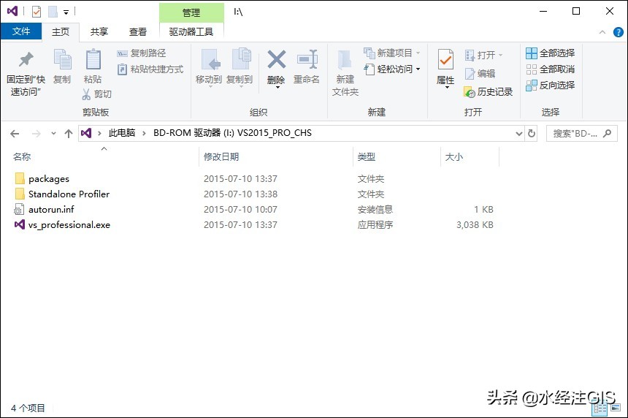Open the Properties (属性) checkmark icon
This screenshot has height=418, width=628.
click(x=445, y=60)
